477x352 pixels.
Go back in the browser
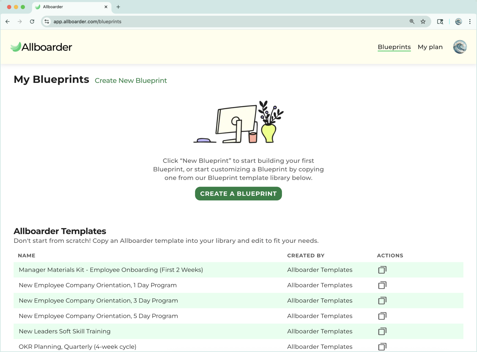[8, 22]
